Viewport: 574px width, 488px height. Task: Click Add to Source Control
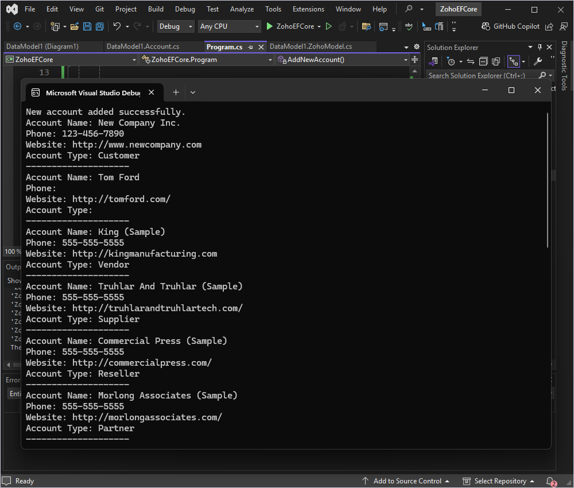pyautogui.click(x=408, y=481)
